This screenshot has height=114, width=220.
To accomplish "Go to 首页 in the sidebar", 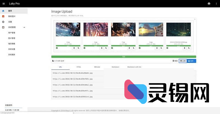I will [x=14, y=11].
